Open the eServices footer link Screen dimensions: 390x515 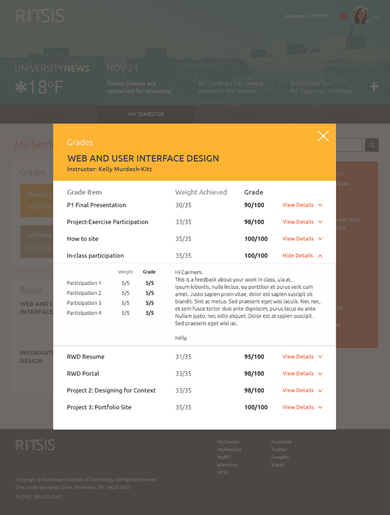click(227, 465)
